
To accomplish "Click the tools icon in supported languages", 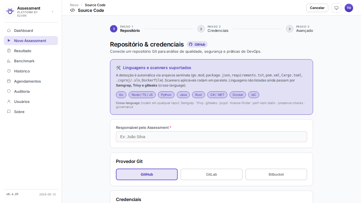I will (118, 68).
